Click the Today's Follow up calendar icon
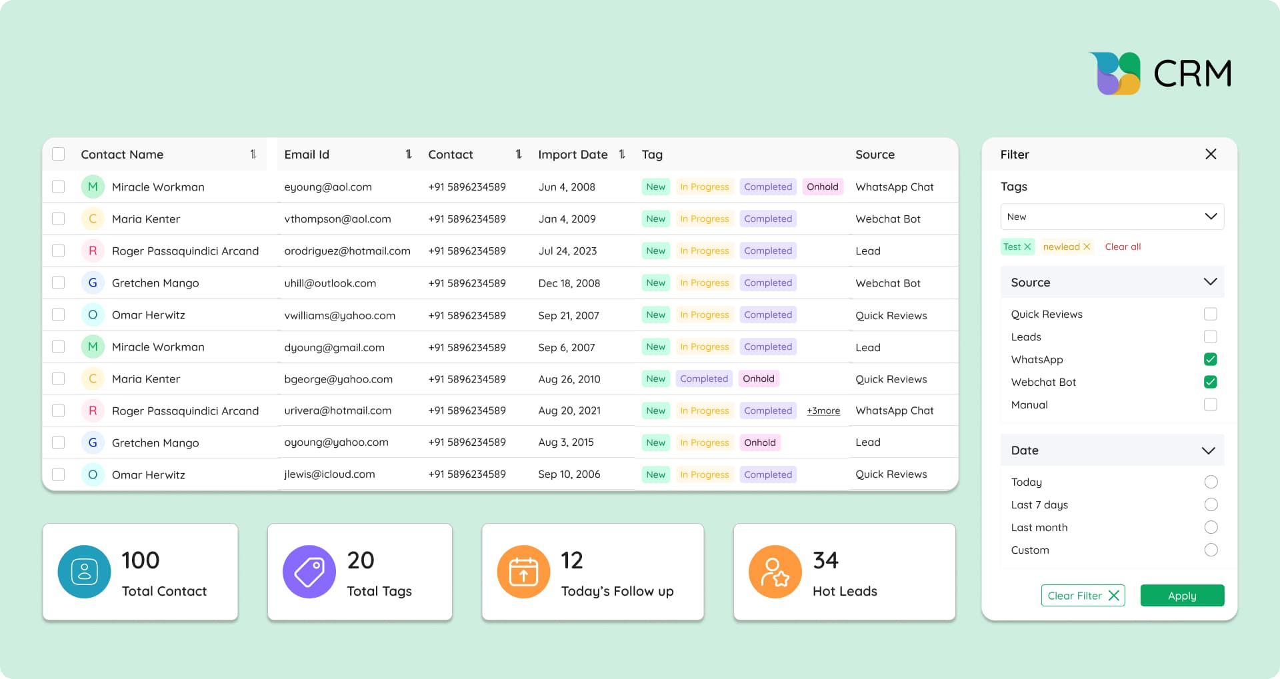 [523, 571]
